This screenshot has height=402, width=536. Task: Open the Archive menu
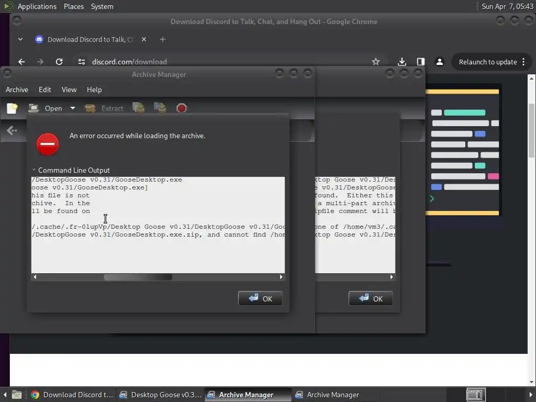point(17,90)
